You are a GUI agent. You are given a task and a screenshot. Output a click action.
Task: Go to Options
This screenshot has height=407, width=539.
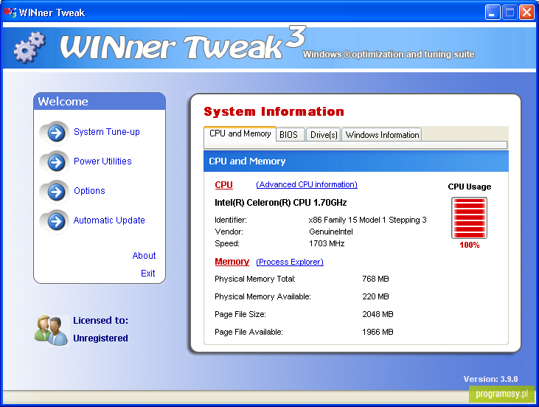(x=89, y=191)
